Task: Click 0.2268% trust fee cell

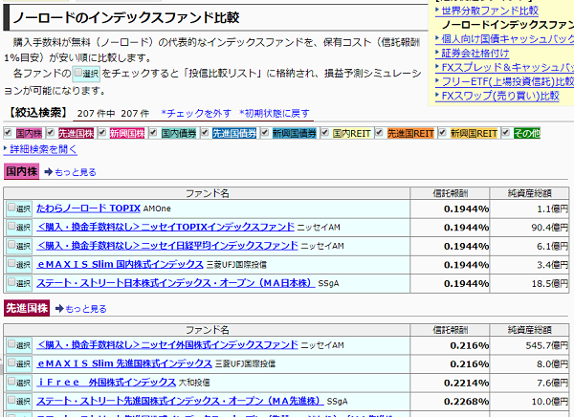Action: point(450,402)
